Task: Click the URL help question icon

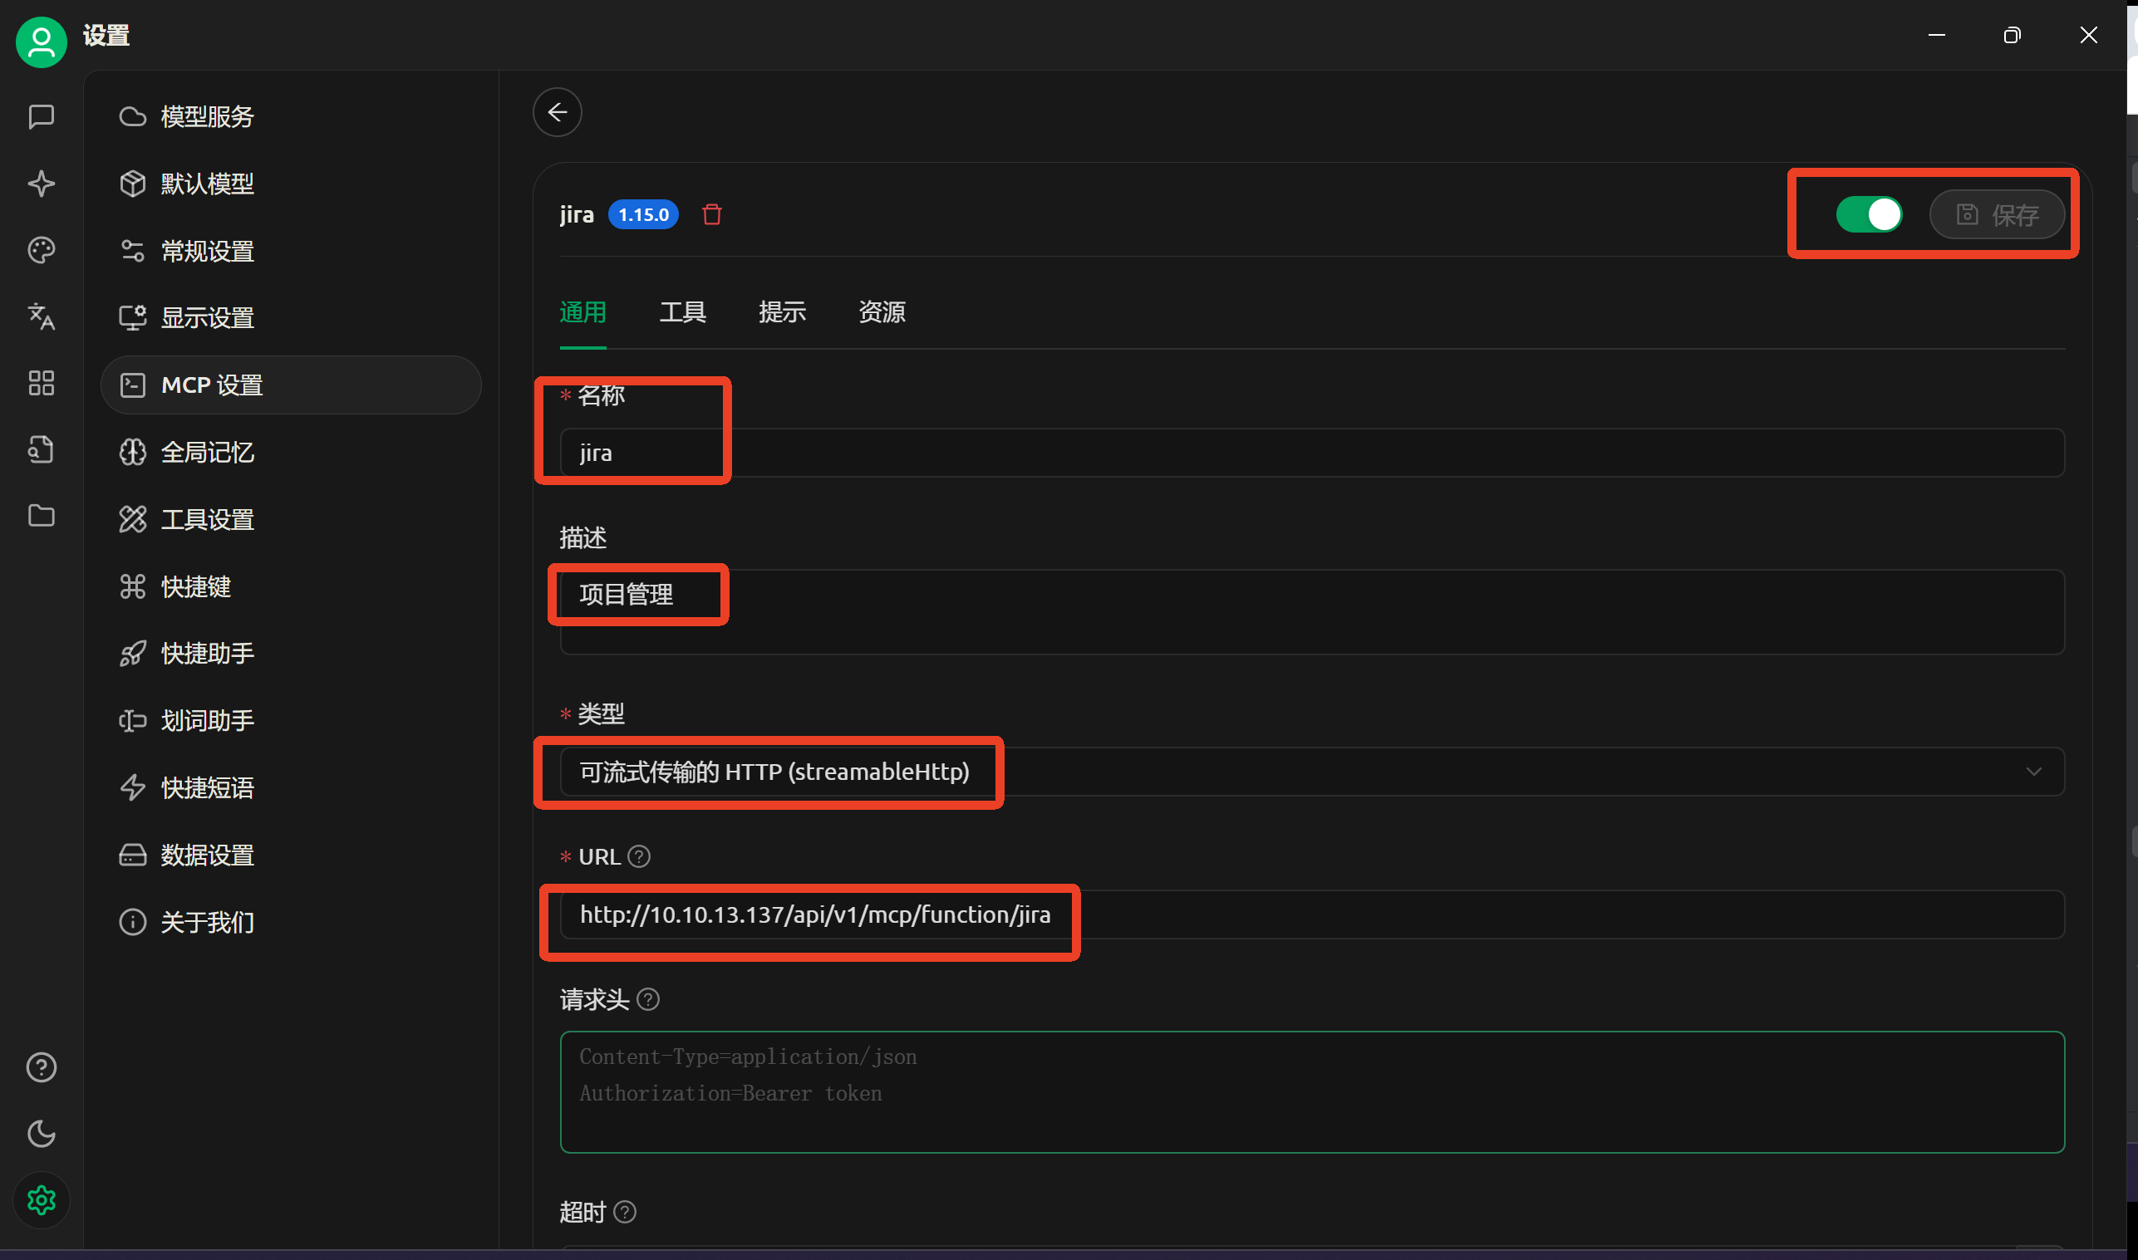Action: click(x=639, y=856)
